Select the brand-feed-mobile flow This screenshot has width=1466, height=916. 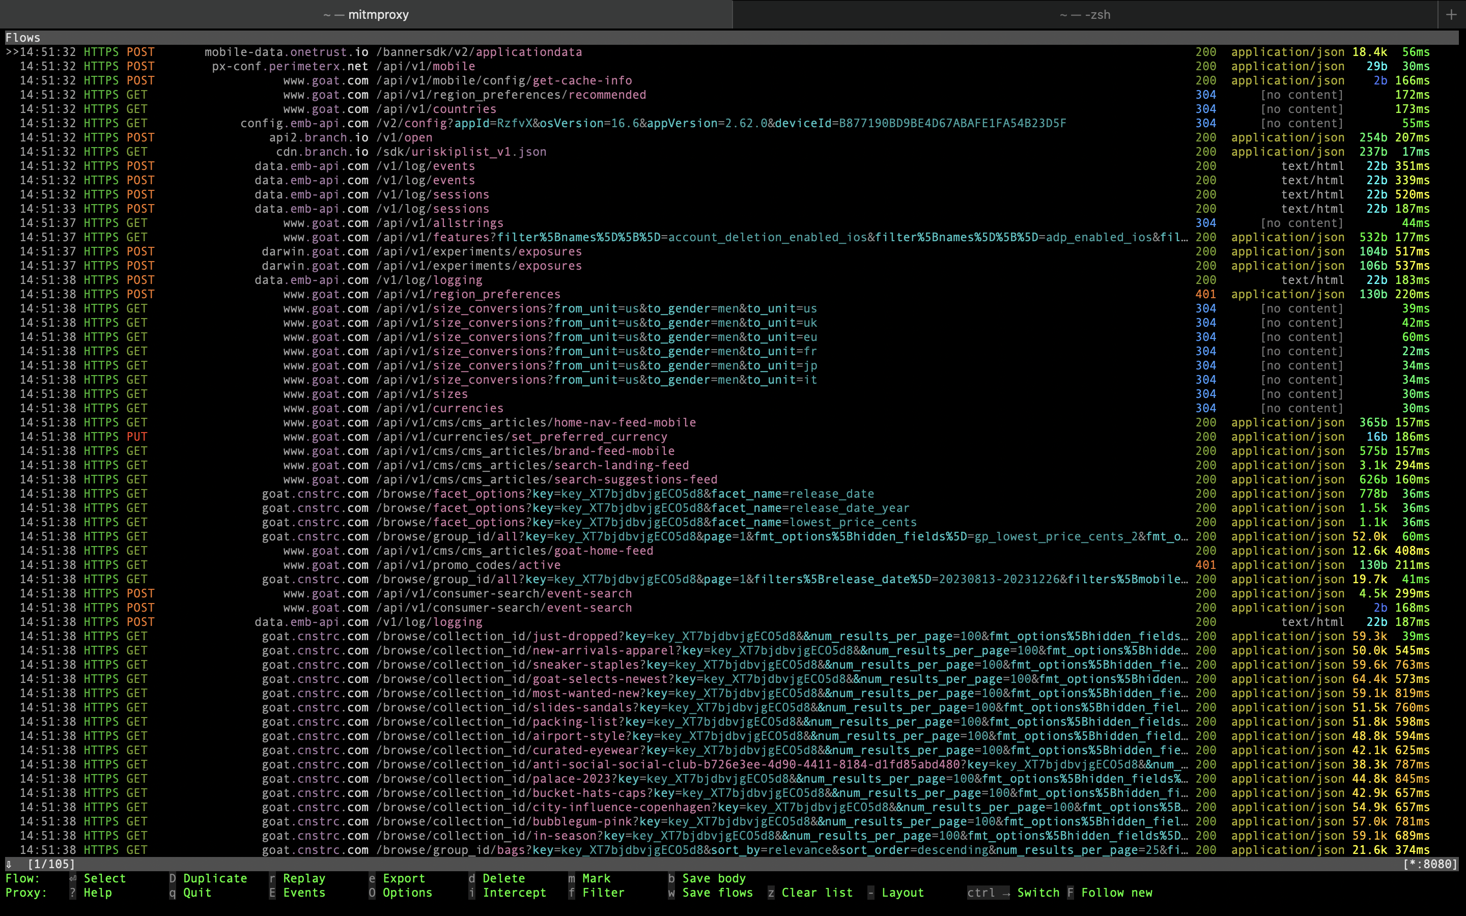[x=732, y=451]
